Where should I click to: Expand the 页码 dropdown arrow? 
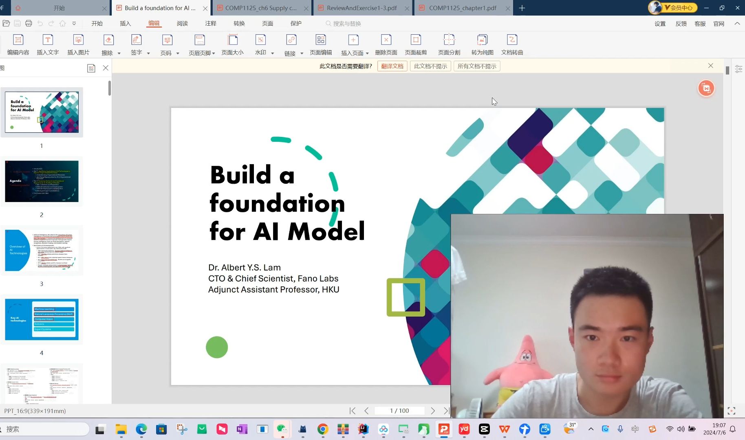[178, 53]
